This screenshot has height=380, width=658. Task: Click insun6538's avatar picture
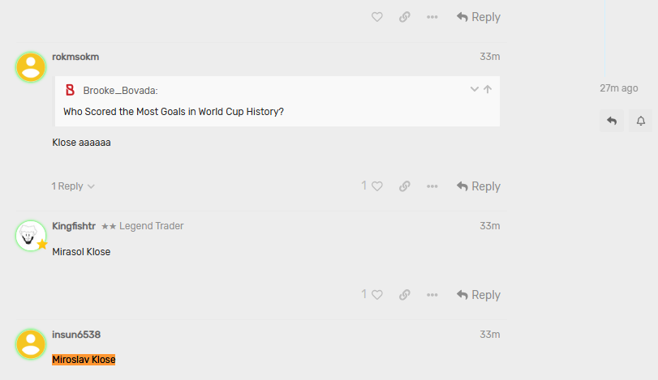32,344
